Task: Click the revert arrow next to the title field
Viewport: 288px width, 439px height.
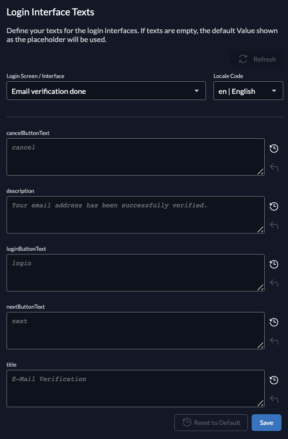Action: [274, 398]
